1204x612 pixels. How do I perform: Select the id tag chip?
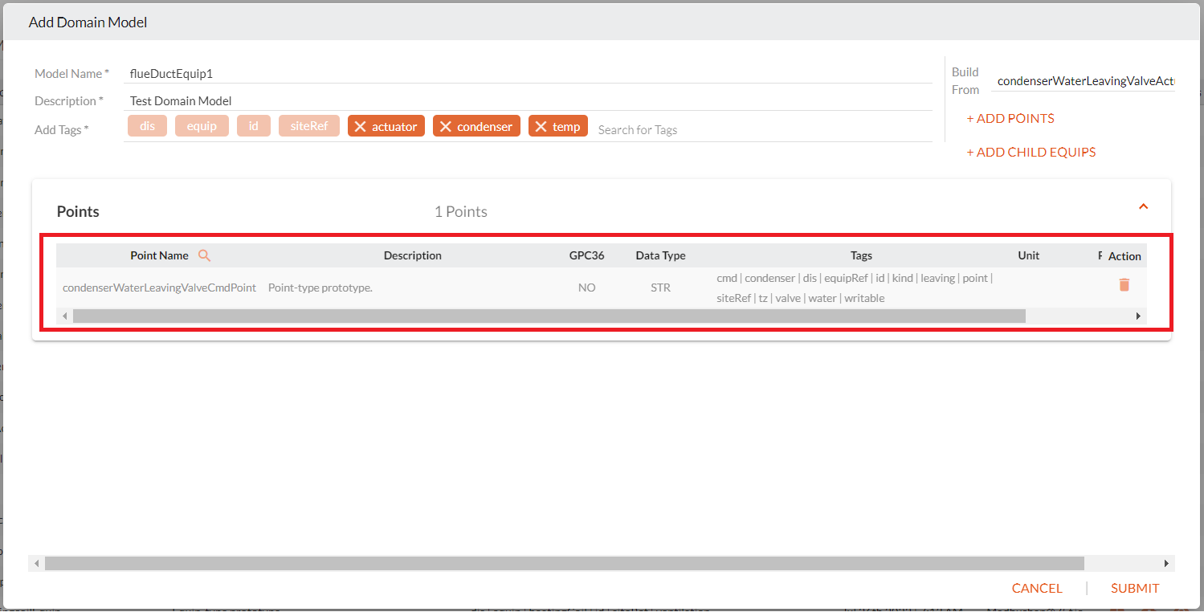coord(254,126)
